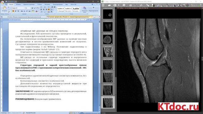
Task: Click the export/save icon in DICOM viewer
Action: coord(124,5)
